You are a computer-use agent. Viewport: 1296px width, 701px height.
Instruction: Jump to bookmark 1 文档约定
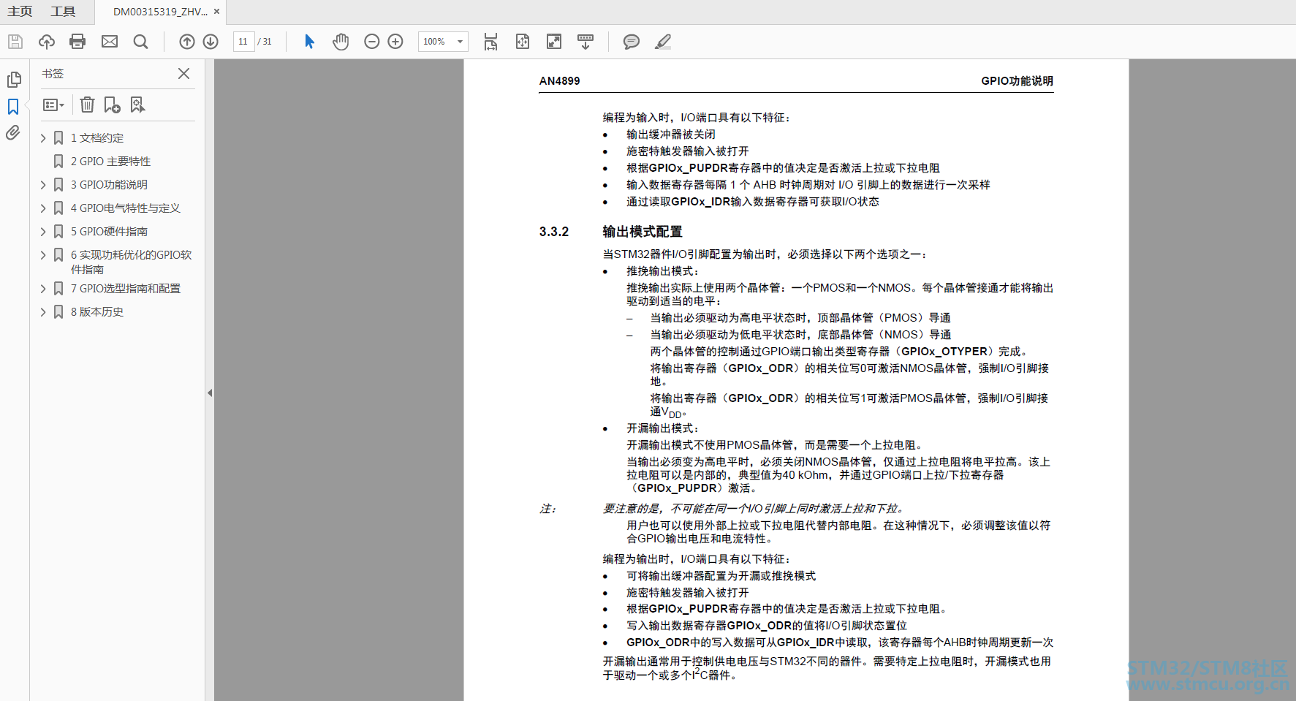click(x=97, y=138)
